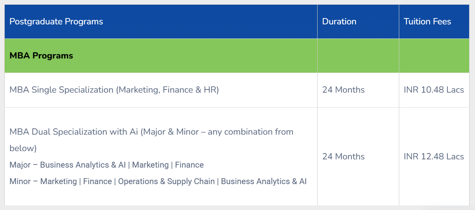Click the word "below)" in Dual Specialization
475x210 pixels.
[23, 148]
